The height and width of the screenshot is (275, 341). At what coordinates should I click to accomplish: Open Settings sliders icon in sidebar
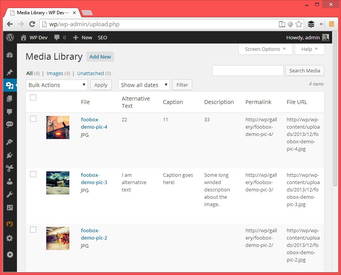(x=10, y=208)
